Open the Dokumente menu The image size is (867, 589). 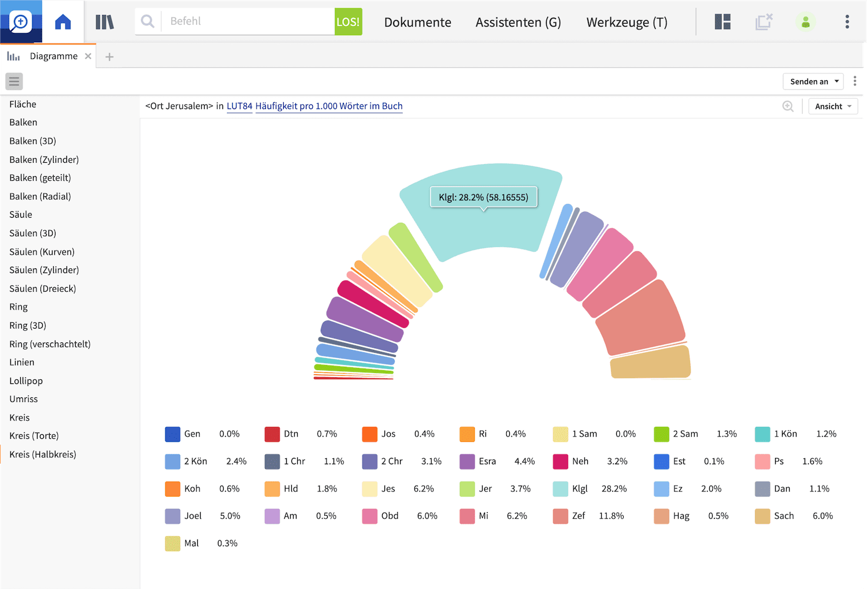point(418,22)
